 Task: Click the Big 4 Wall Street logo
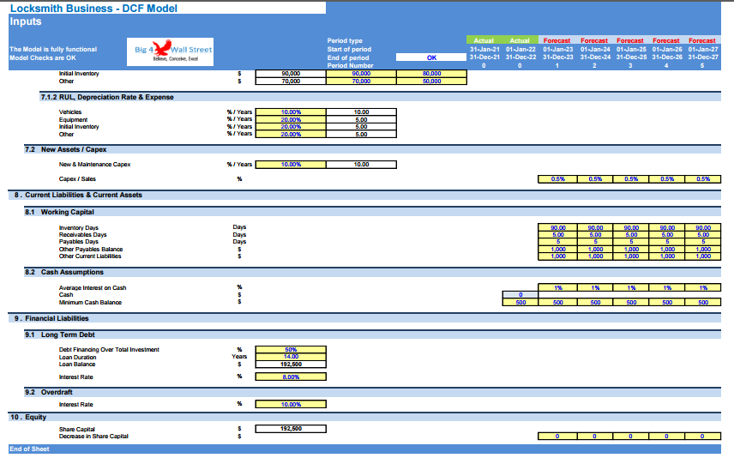pos(173,51)
